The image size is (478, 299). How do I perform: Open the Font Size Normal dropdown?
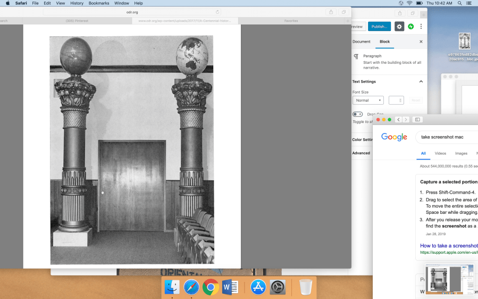[367, 100]
